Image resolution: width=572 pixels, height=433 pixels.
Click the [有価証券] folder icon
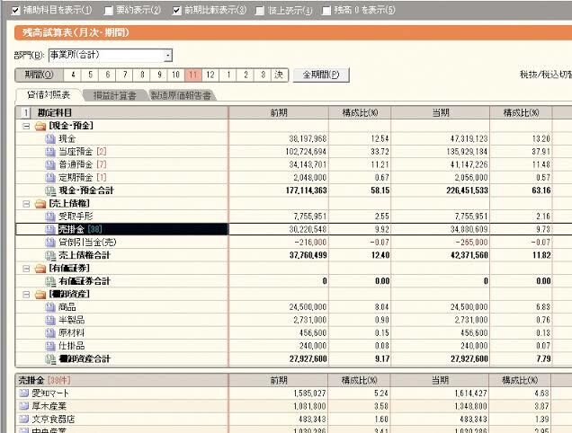pyautogui.click(x=40, y=269)
